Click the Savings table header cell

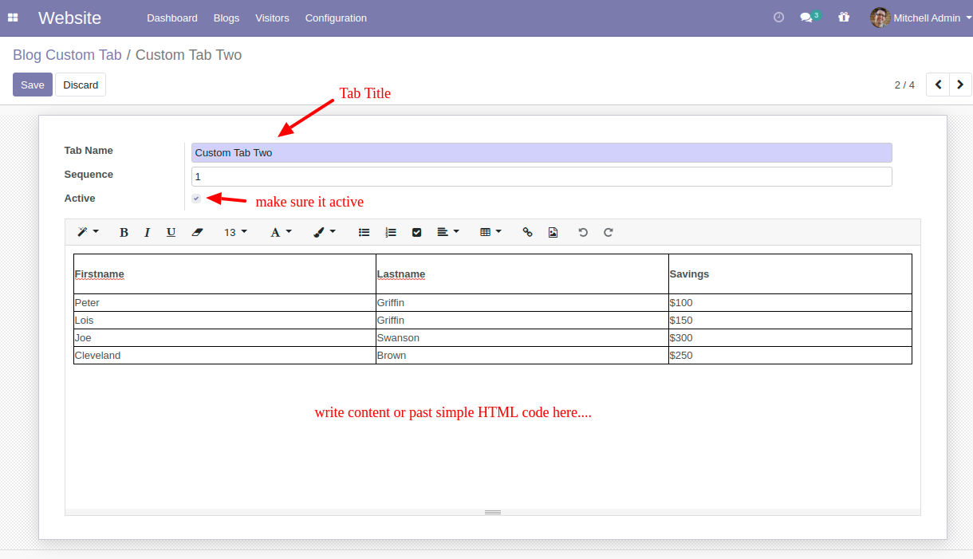[x=790, y=274]
